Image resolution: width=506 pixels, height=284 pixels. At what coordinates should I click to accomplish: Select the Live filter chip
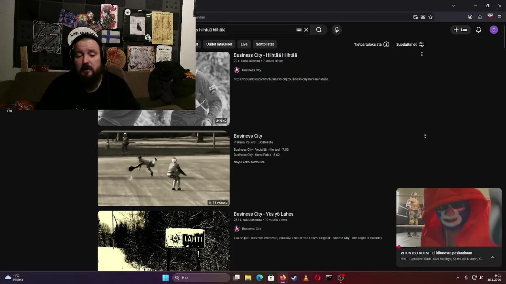coord(244,44)
